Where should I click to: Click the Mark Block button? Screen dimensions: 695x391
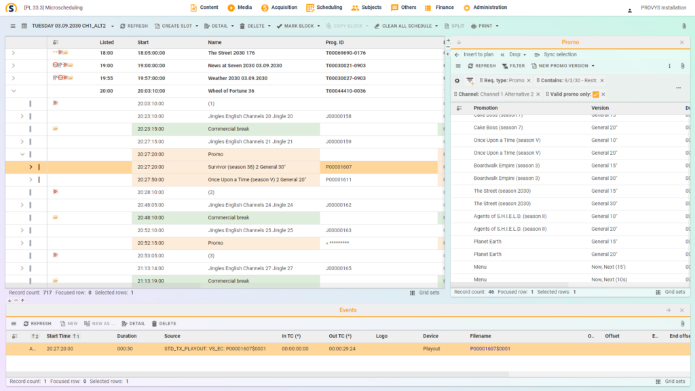coord(295,26)
